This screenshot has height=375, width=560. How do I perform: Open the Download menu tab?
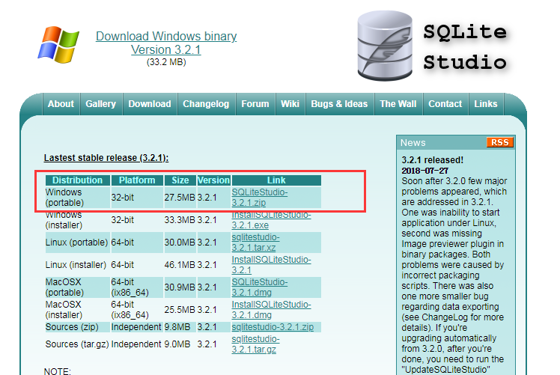[x=150, y=104]
